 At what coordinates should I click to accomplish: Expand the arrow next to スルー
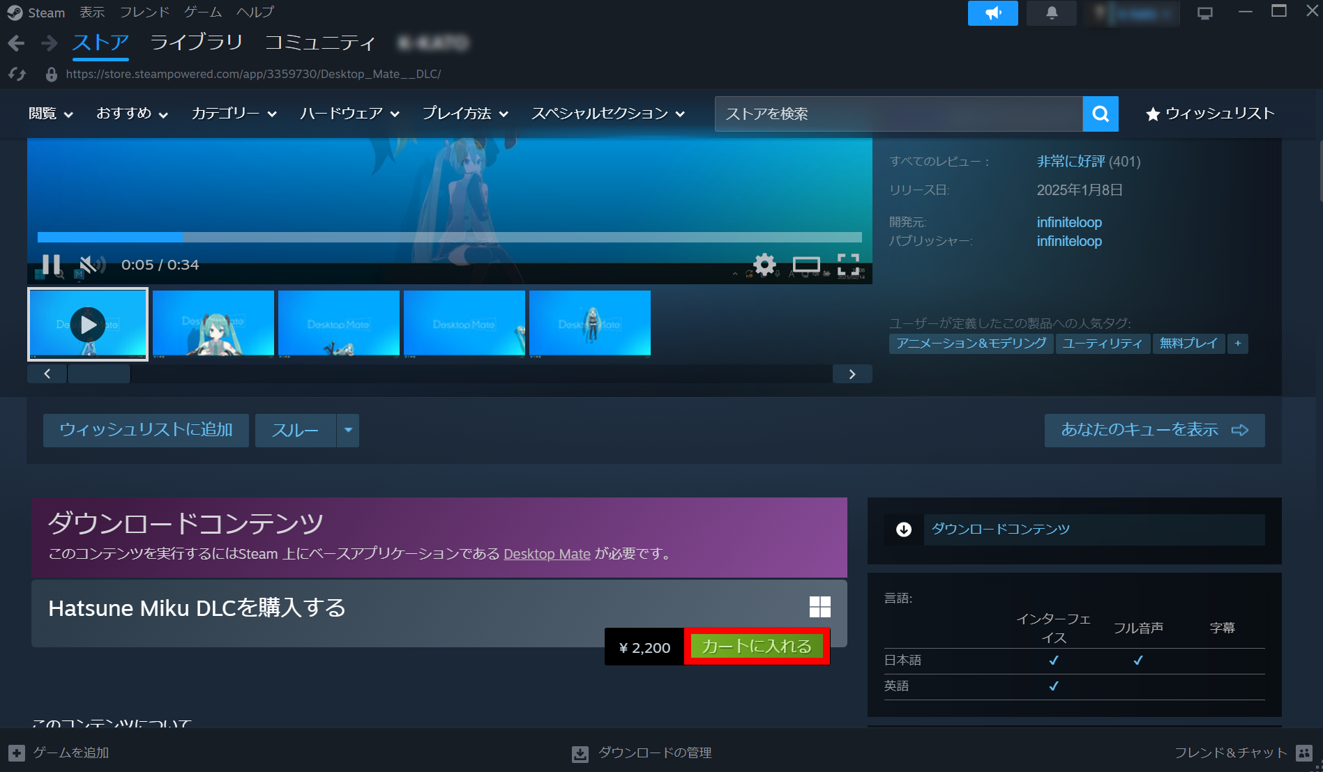(x=347, y=430)
